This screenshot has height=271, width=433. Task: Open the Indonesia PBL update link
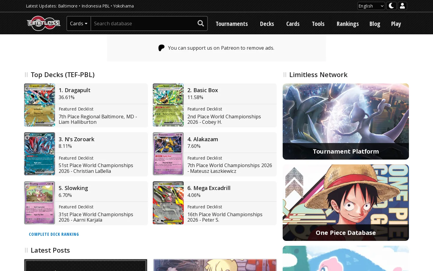96,6
